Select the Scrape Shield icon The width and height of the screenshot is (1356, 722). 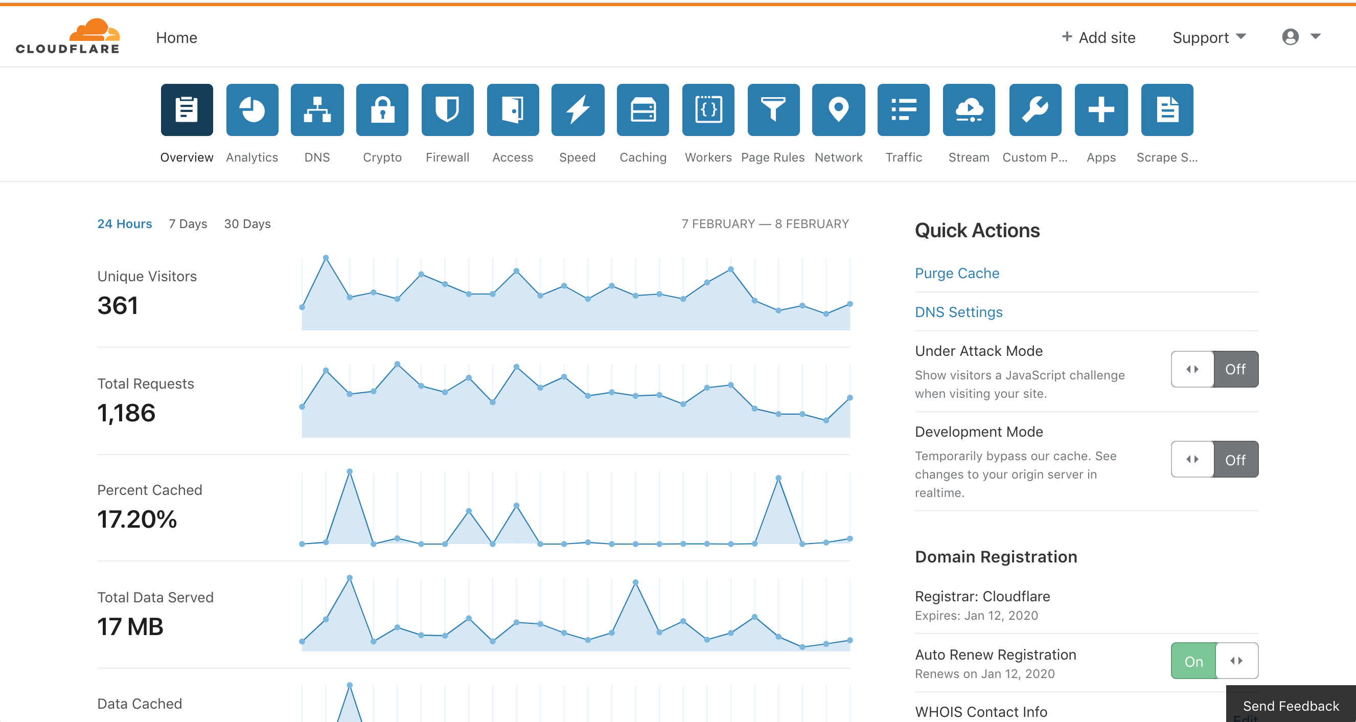tap(1166, 109)
